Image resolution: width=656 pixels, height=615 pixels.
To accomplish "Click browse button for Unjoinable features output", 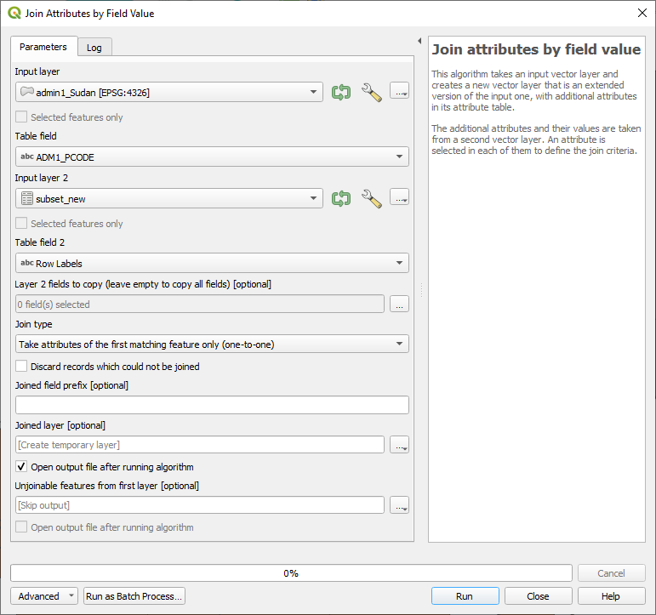I will 399,505.
